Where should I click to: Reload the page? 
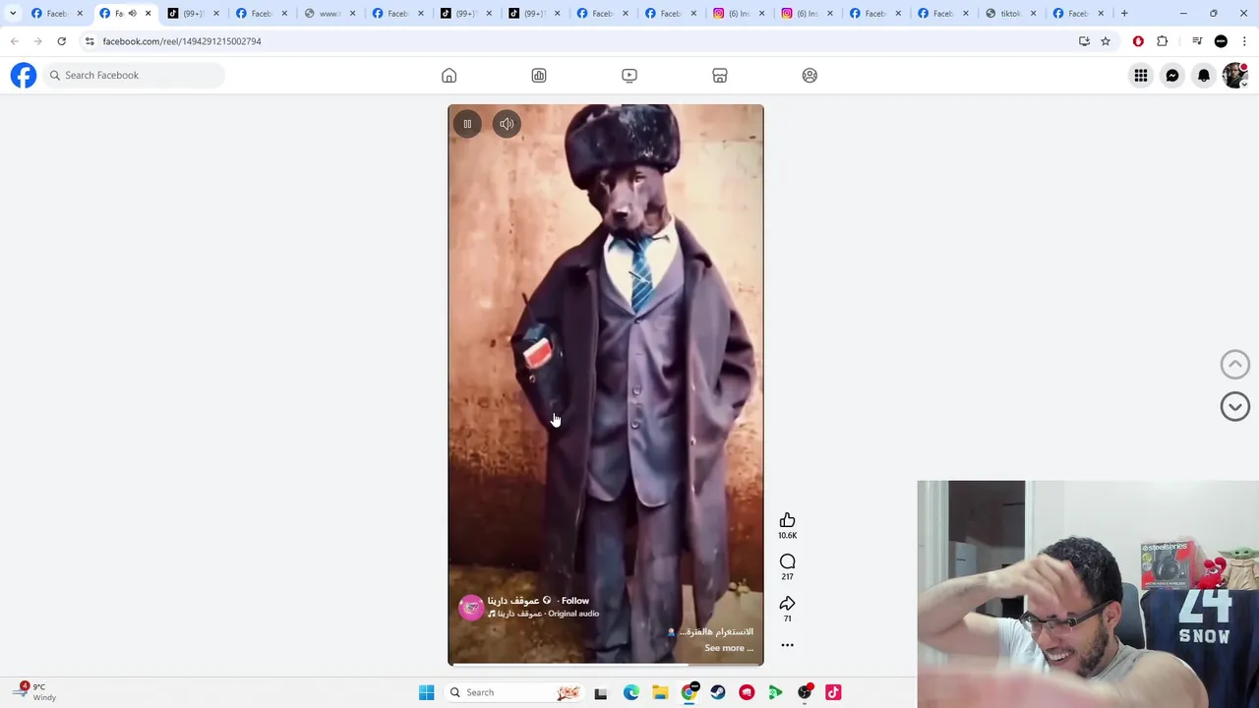61,41
